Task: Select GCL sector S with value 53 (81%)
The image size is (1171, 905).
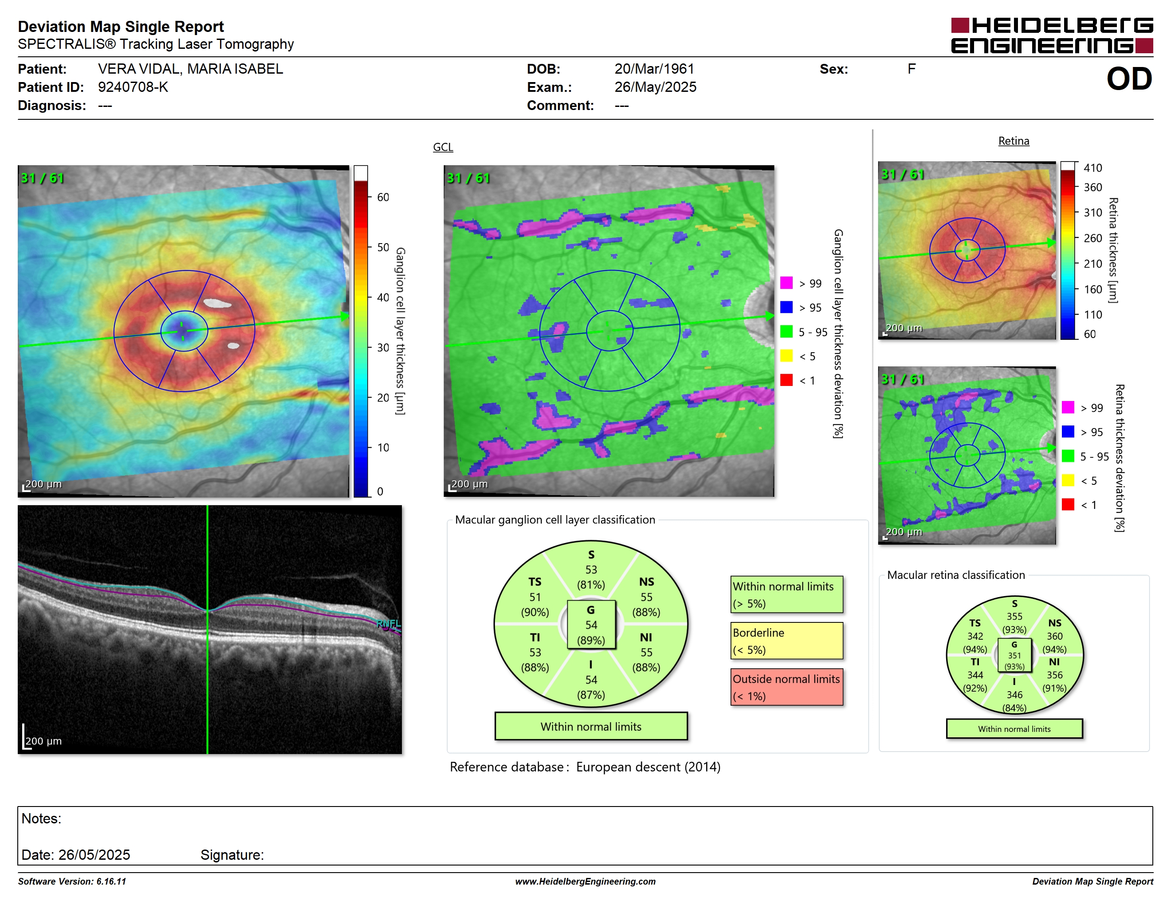Action: pos(591,570)
